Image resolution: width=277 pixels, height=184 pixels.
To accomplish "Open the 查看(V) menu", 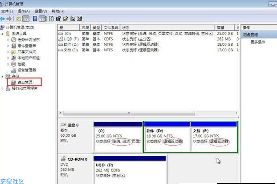I will point(41,11).
